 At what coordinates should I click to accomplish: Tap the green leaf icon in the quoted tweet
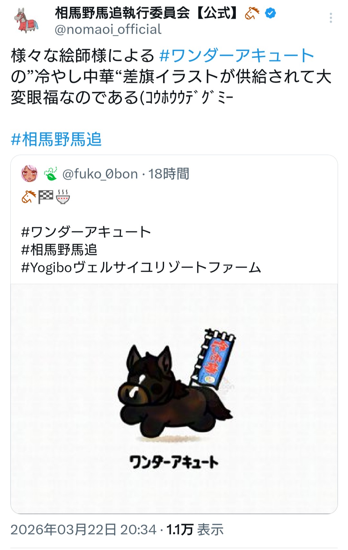tap(51, 174)
